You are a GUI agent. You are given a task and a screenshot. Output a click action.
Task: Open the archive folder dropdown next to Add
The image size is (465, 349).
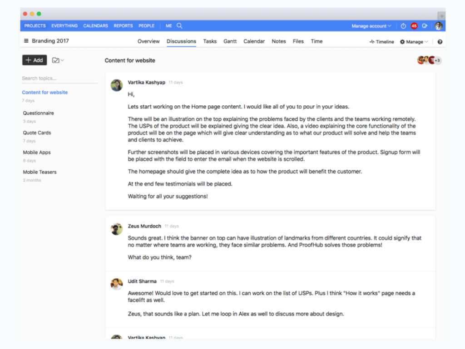pos(58,60)
